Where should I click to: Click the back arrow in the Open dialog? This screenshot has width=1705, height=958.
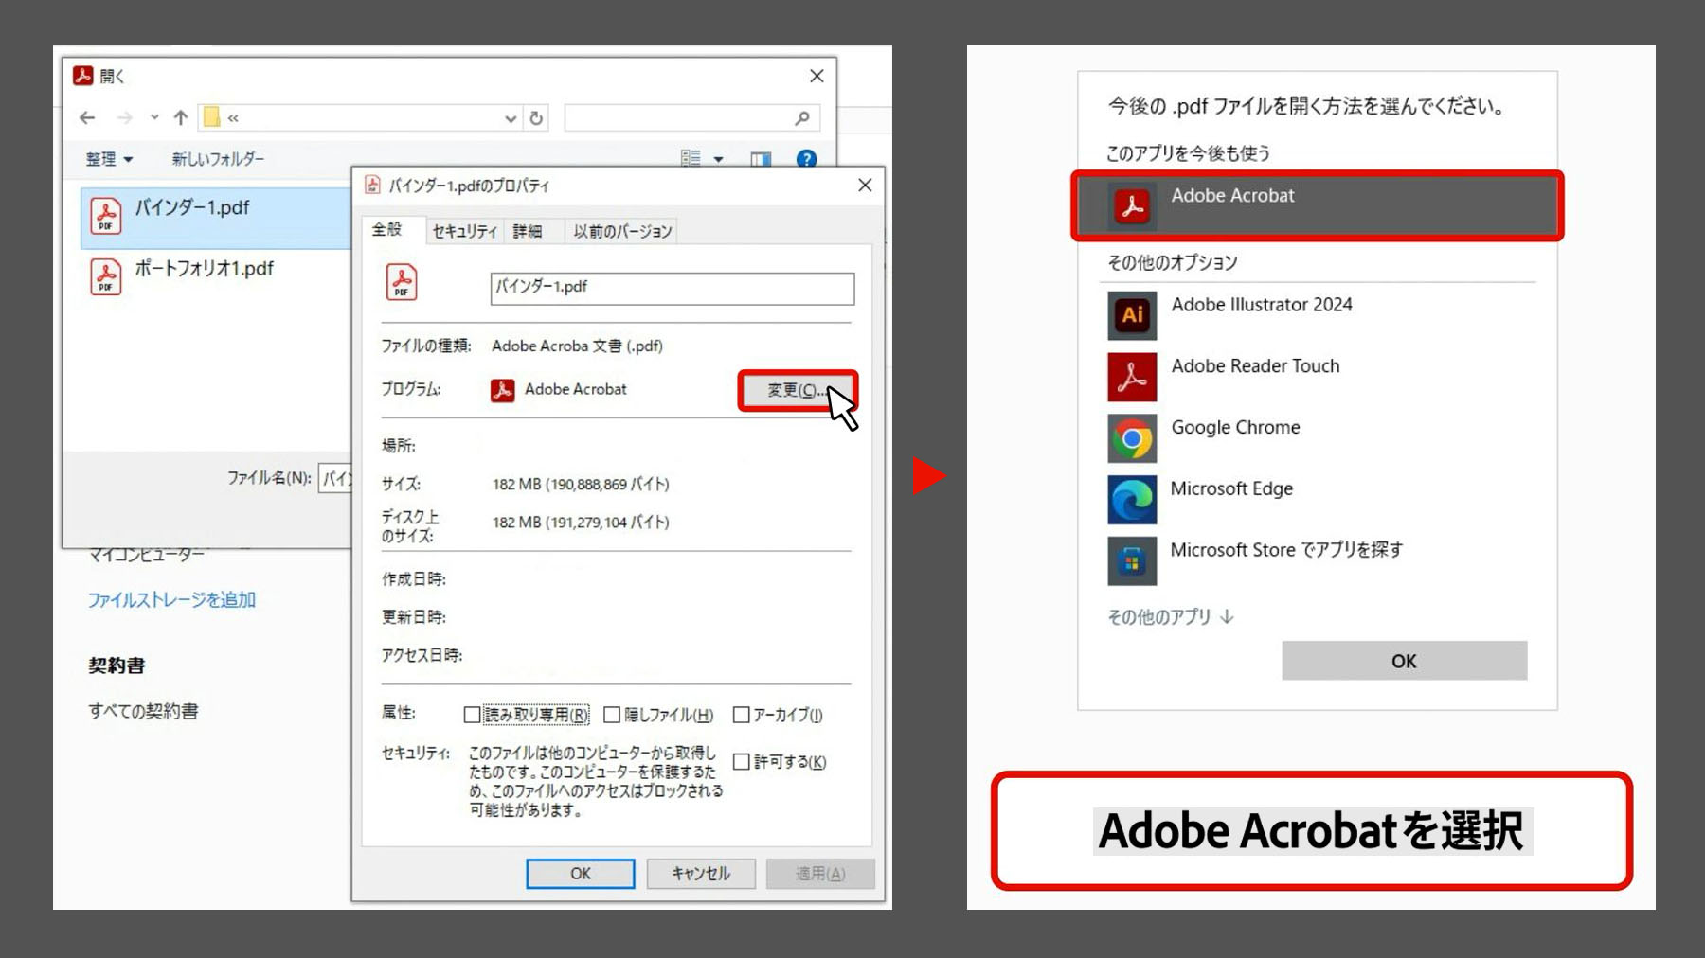(87, 117)
